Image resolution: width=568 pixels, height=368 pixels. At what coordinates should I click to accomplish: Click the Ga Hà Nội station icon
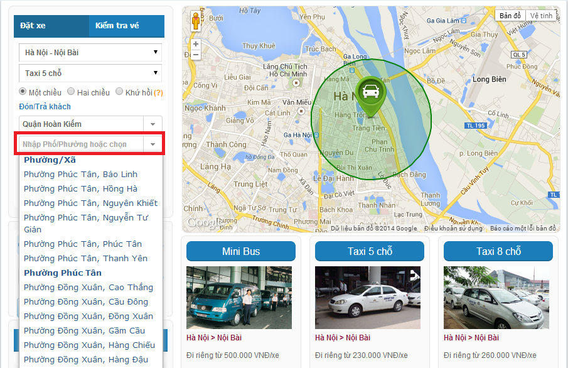tap(316, 135)
